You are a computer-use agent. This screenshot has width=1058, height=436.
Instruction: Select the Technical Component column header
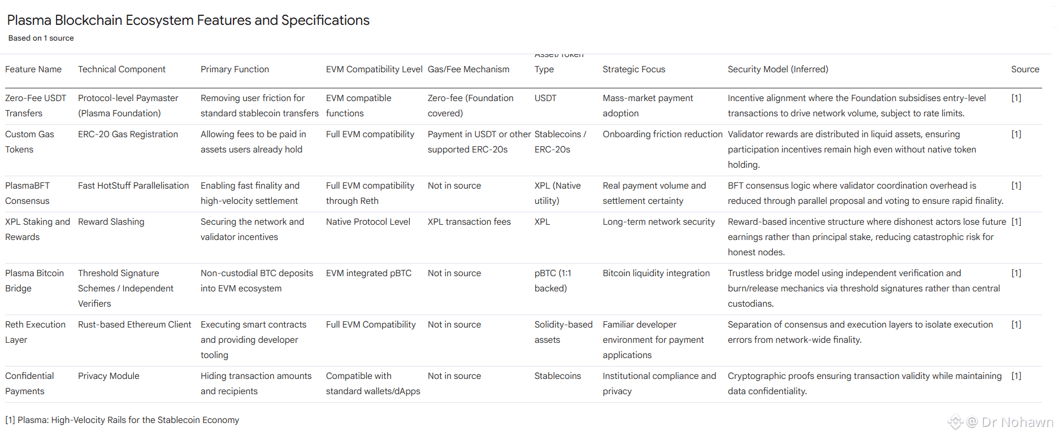122,69
